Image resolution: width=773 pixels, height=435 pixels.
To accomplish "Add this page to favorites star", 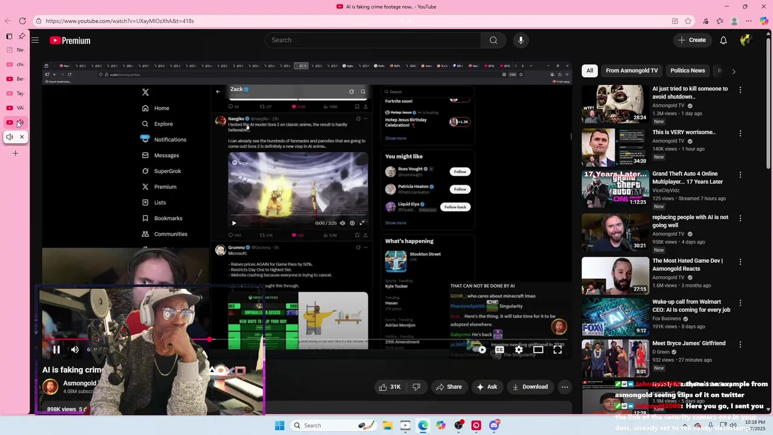I will (688, 21).
